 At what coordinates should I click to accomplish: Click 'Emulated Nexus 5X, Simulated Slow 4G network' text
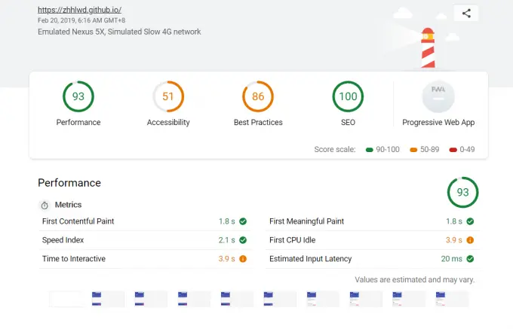[x=119, y=32]
